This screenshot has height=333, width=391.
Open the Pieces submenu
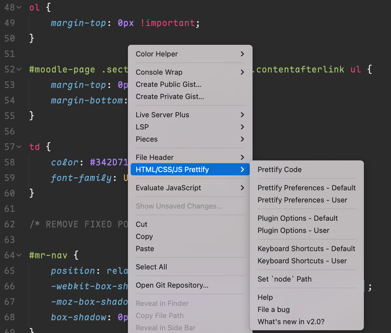point(190,139)
